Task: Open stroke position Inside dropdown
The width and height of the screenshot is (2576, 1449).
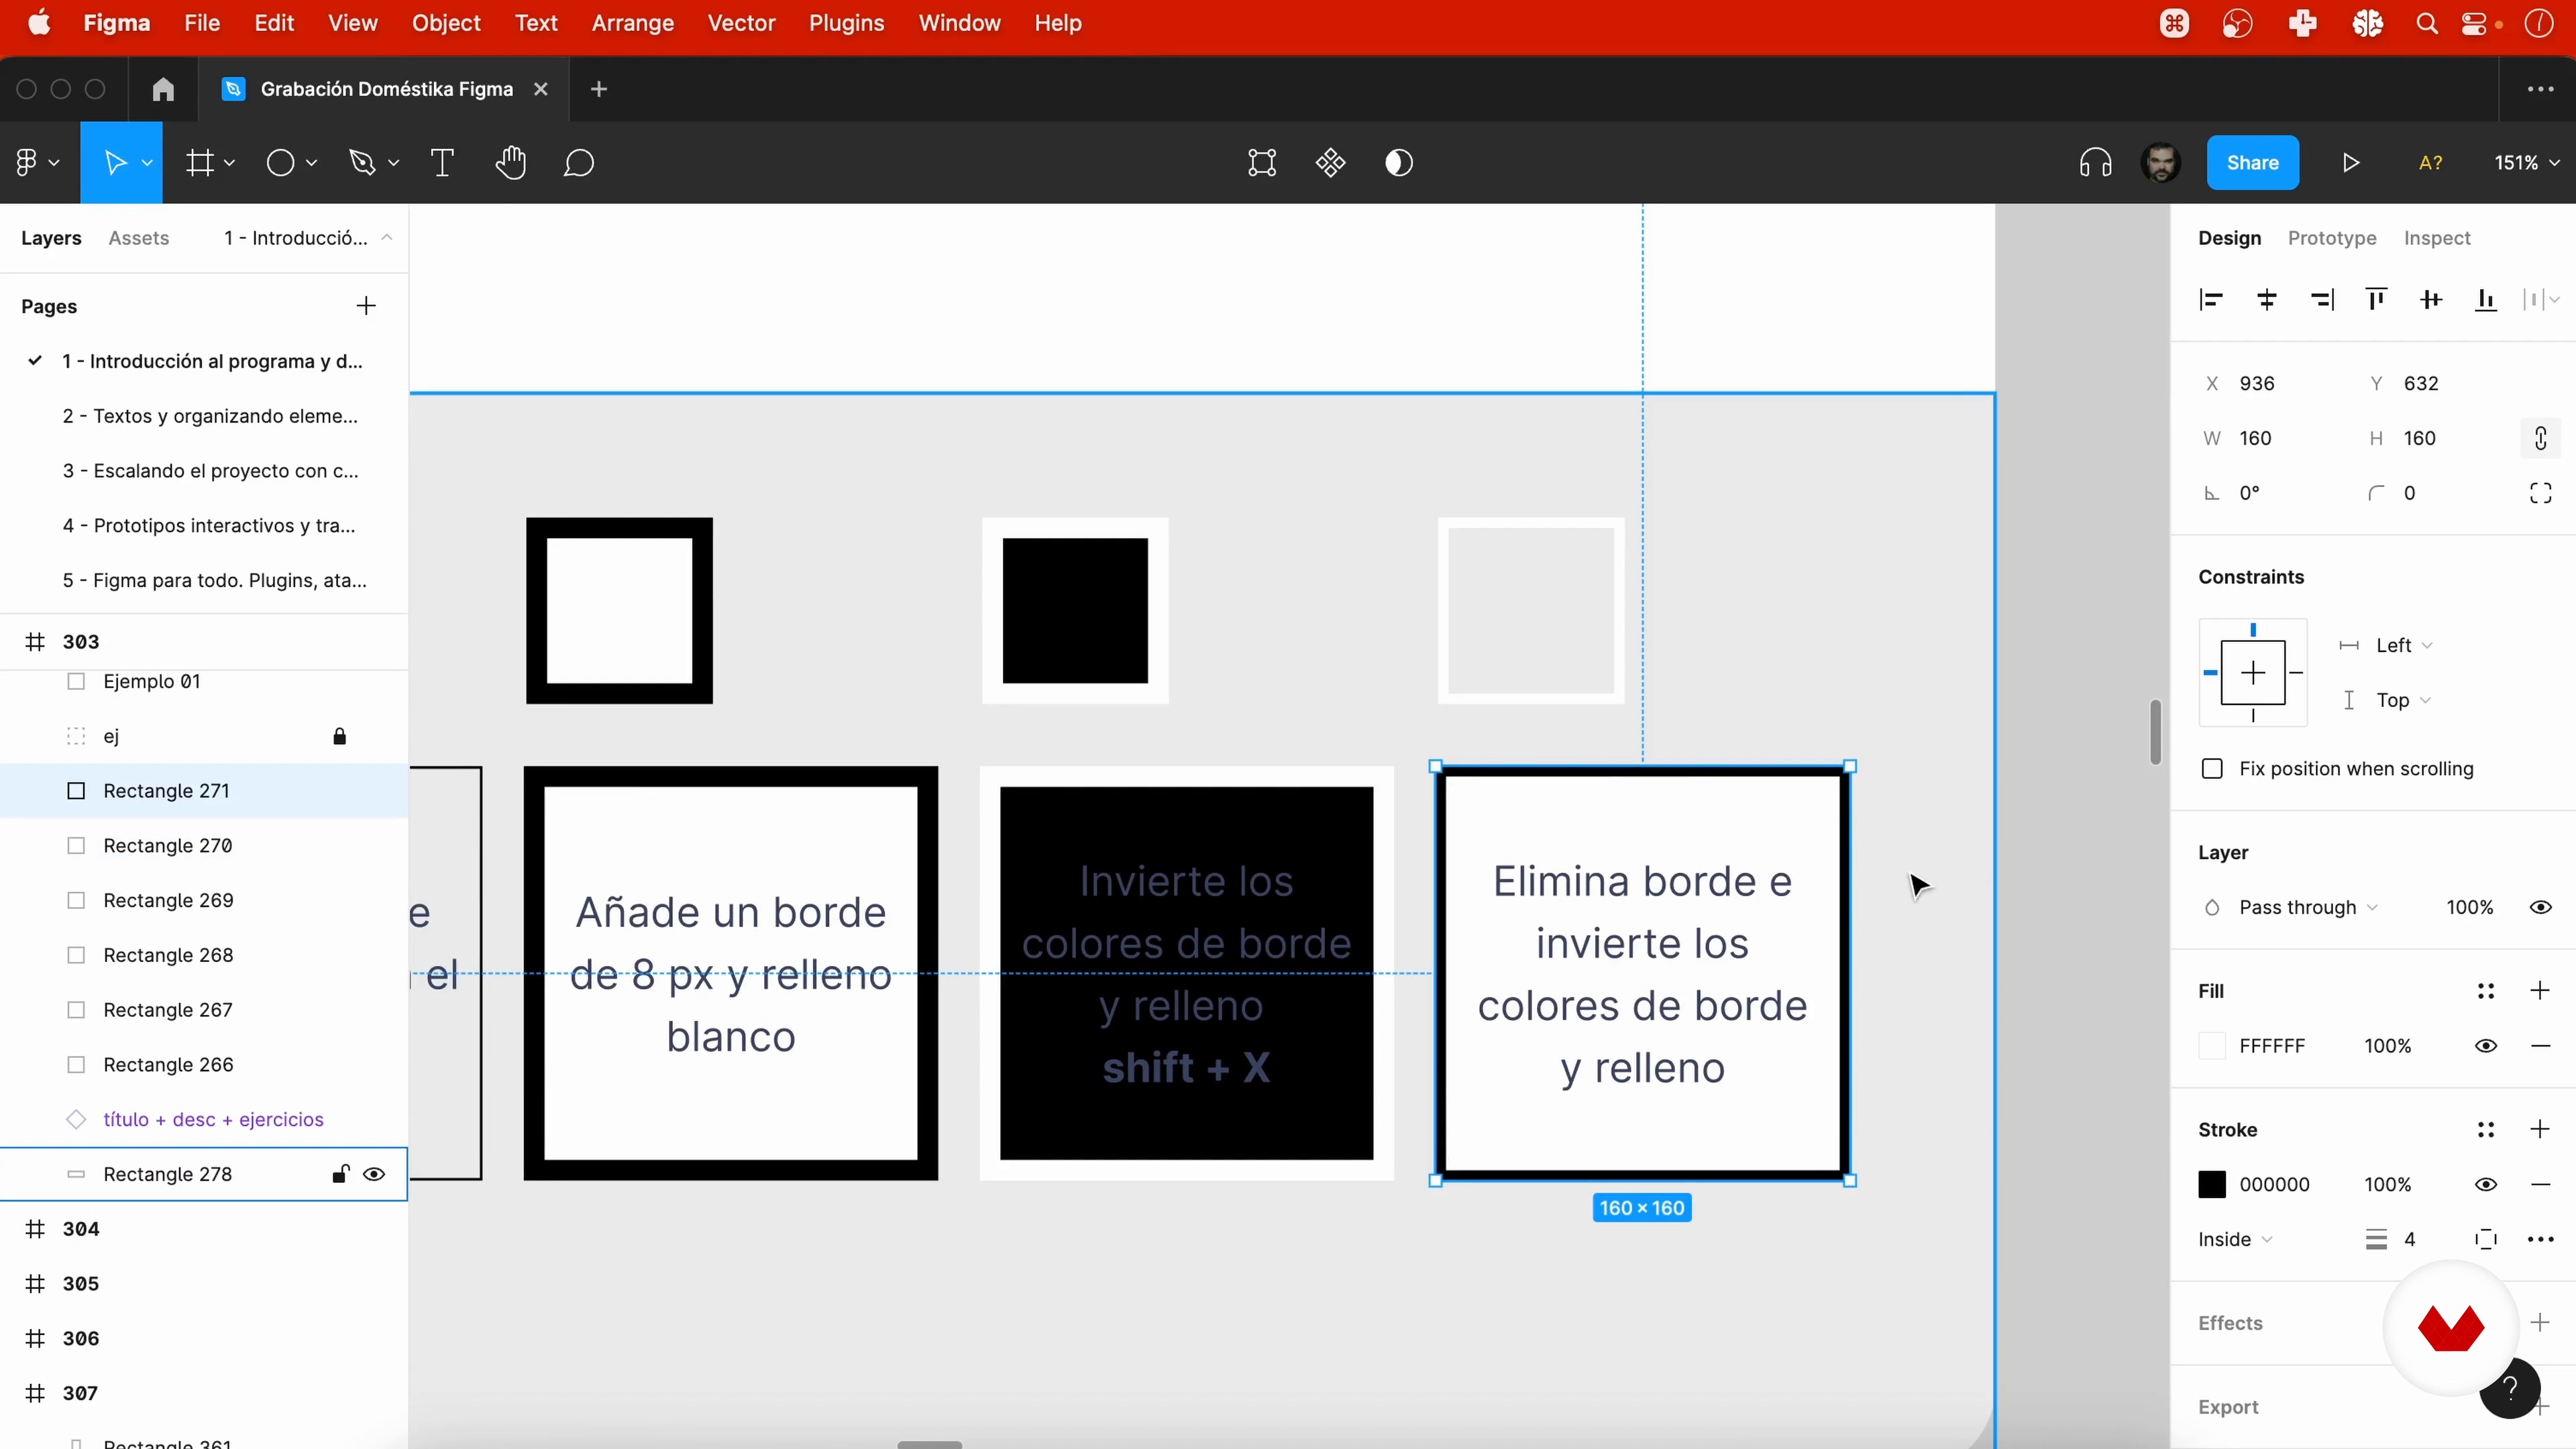Action: pyautogui.click(x=2235, y=1240)
